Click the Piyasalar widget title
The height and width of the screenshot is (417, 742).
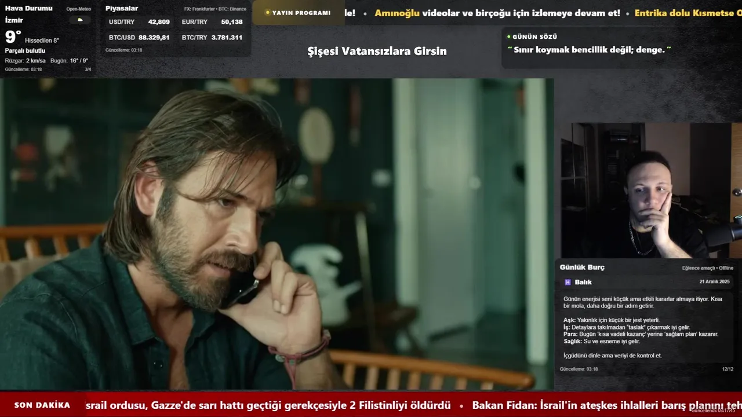122,8
